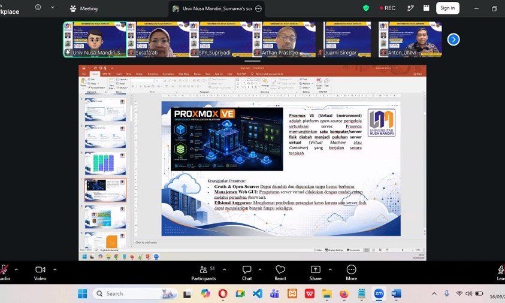Click Create PDF in WPS PDF group

pyautogui.click(x=319, y=83)
